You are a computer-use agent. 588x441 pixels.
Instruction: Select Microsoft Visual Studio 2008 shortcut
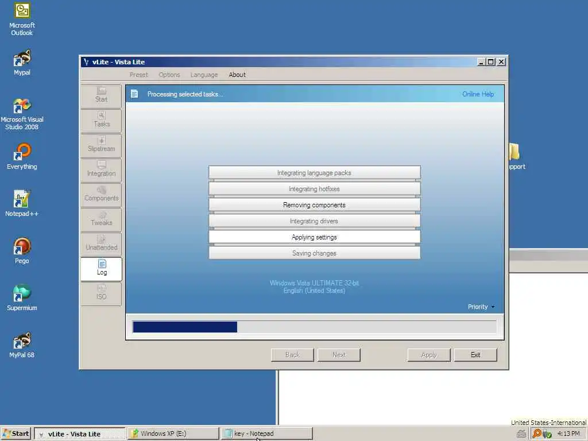point(22,114)
